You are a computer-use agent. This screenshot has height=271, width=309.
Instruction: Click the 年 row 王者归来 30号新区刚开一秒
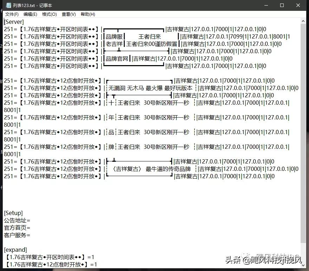153,118
